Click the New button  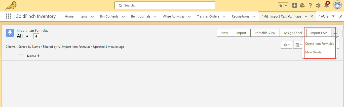pyautogui.click(x=225, y=33)
